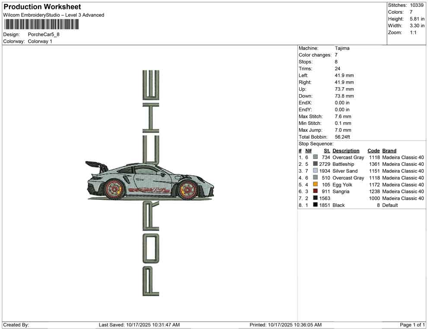Pick the Silver Sand color swatch

pyautogui.click(x=315, y=171)
